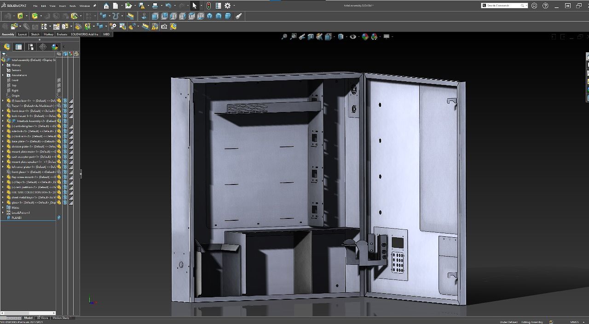Image resolution: width=589 pixels, height=324 pixels.
Task: Expand the History node
Action: point(3,65)
